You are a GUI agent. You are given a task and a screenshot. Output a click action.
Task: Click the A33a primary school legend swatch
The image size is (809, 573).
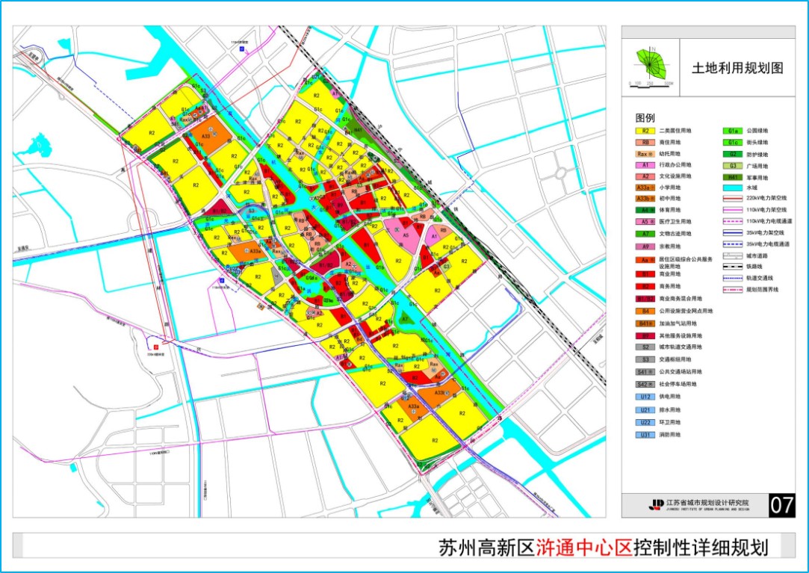(645, 188)
